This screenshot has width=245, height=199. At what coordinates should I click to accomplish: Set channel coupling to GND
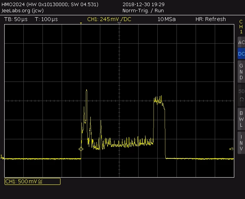point(242,72)
